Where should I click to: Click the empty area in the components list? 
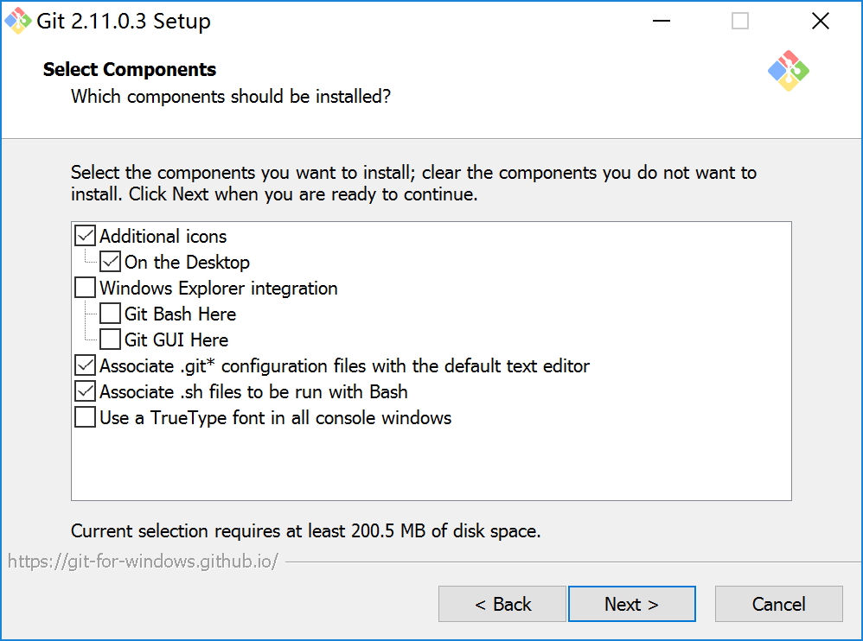[x=432, y=466]
